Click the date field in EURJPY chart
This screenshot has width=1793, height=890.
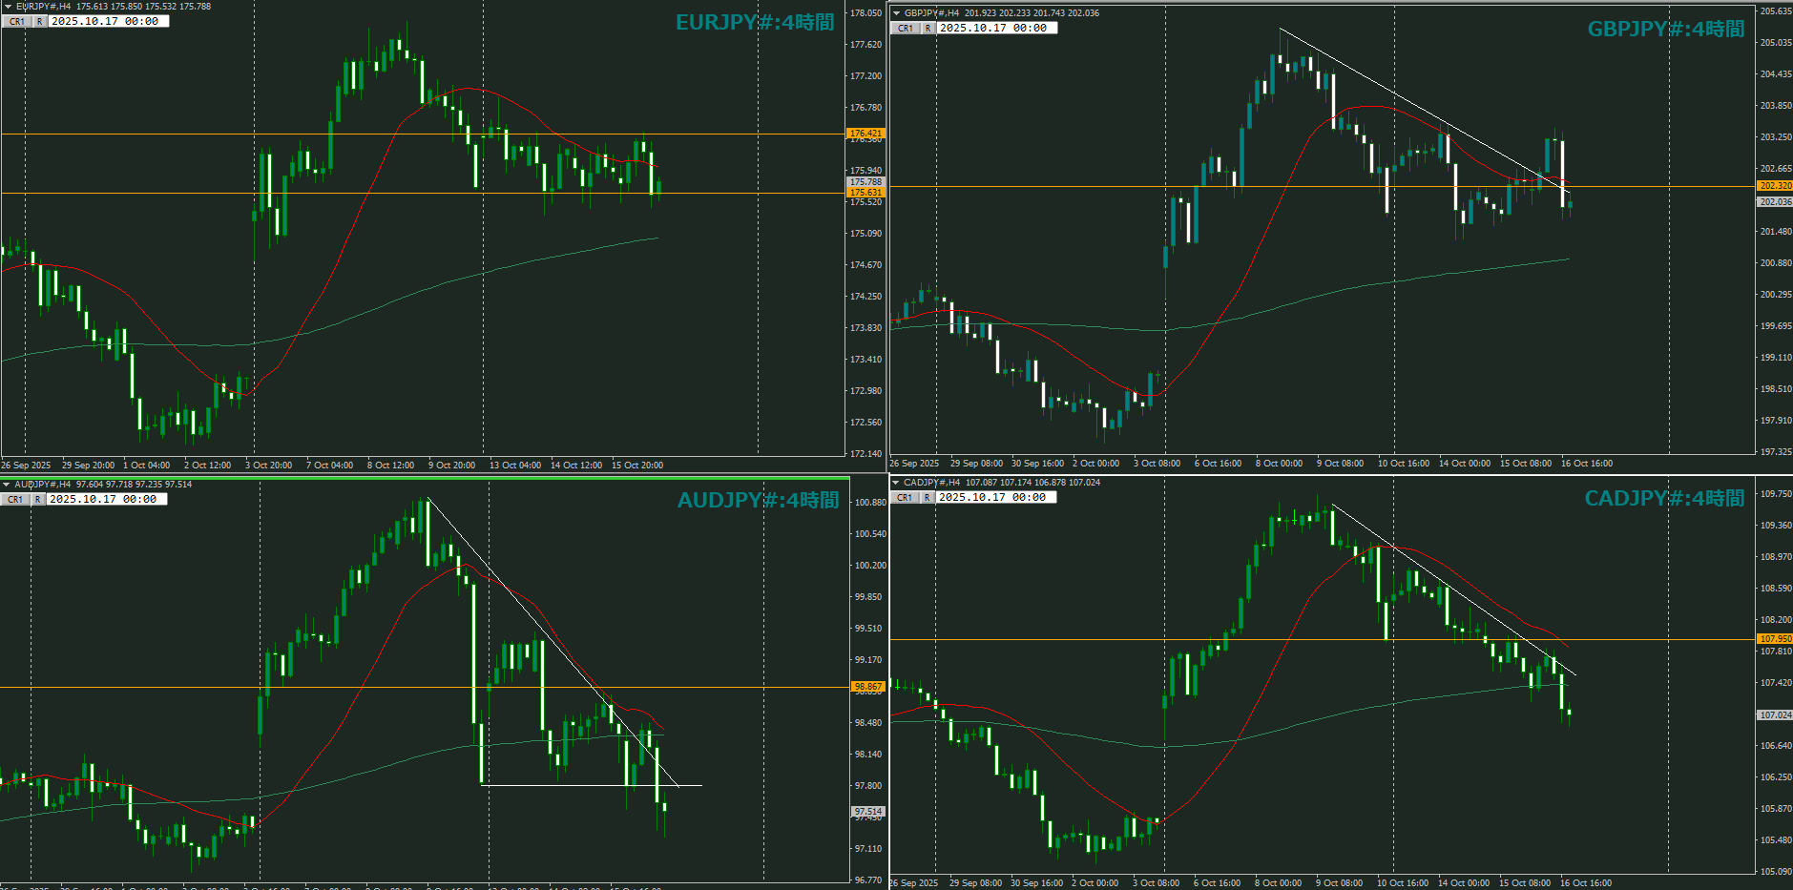(108, 21)
